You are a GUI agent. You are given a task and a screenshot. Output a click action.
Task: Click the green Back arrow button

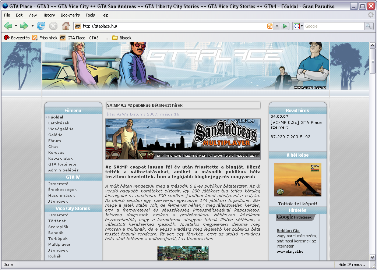(8, 26)
